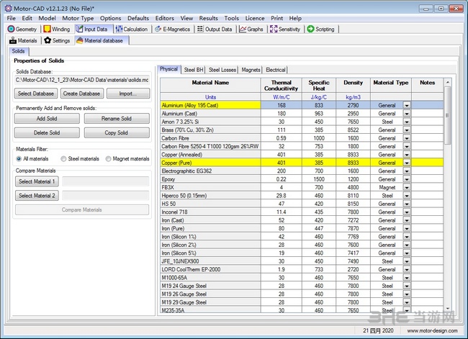Click the Solids Database path field
This screenshot has width=468, height=339.
point(82,80)
